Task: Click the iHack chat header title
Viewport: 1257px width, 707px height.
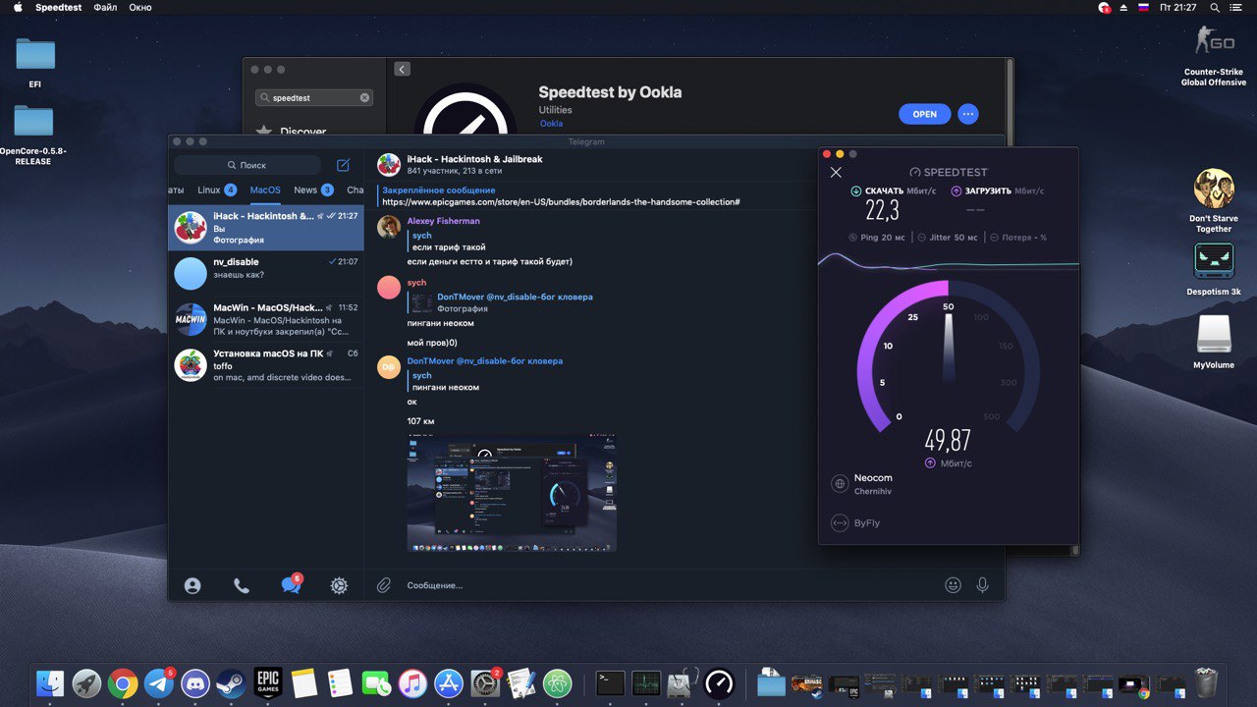Action: pos(474,159)
